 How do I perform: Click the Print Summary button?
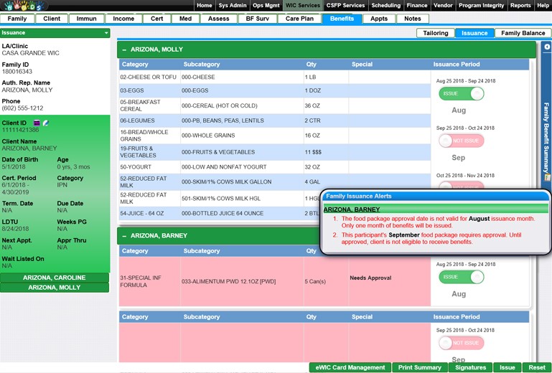(418, 367)
